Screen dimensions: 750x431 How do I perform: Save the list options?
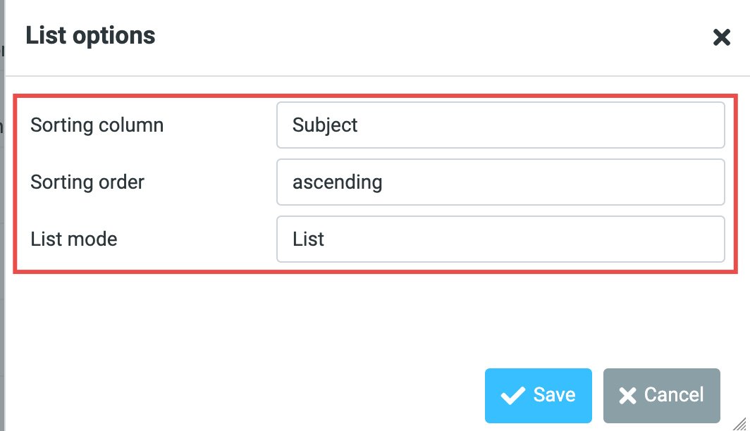coord(538,395)
